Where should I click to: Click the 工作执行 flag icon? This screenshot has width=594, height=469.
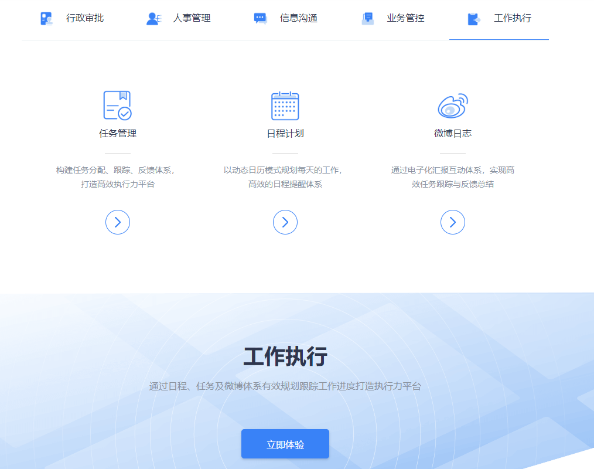tap(472, 18)
